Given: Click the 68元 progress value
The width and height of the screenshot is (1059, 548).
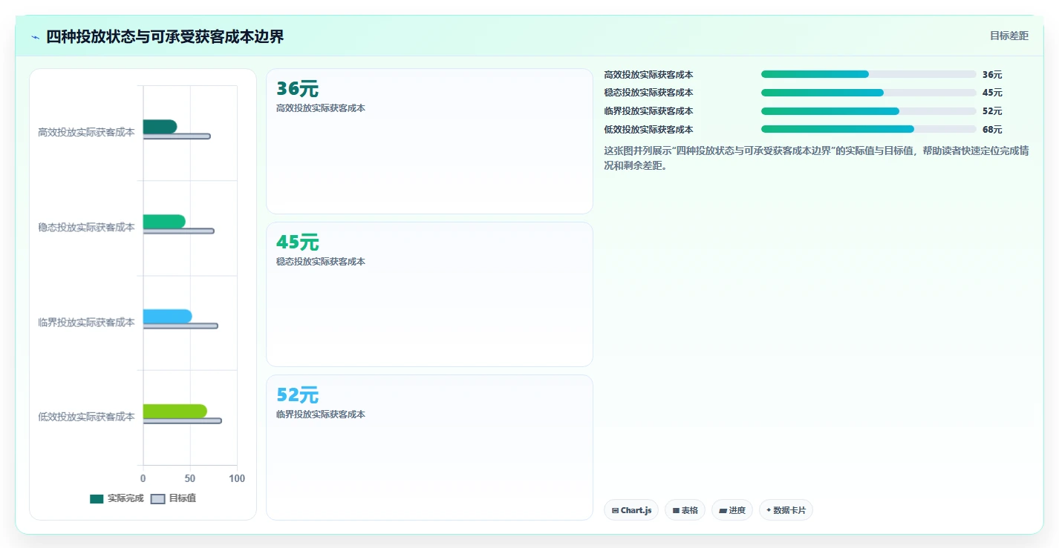Looking at the screenshot, I should tap(992, 130).
